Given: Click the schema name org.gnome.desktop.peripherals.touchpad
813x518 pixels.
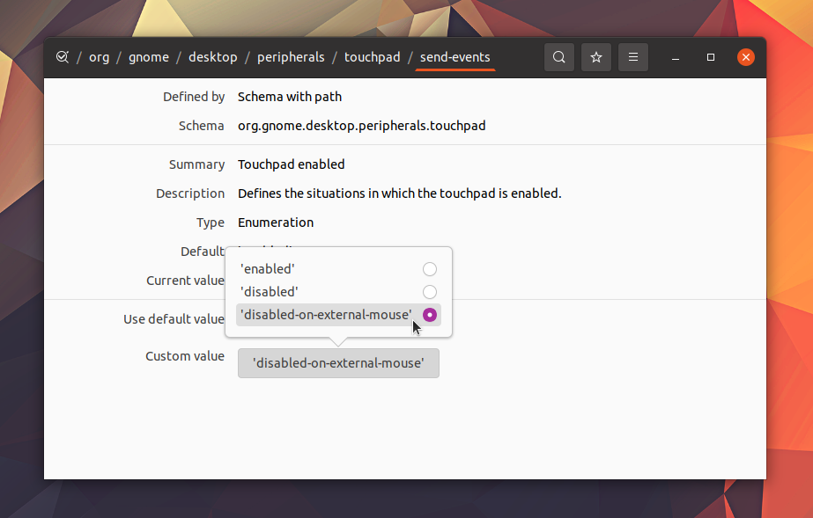Looking at the screenshot, I should point(362,126).
